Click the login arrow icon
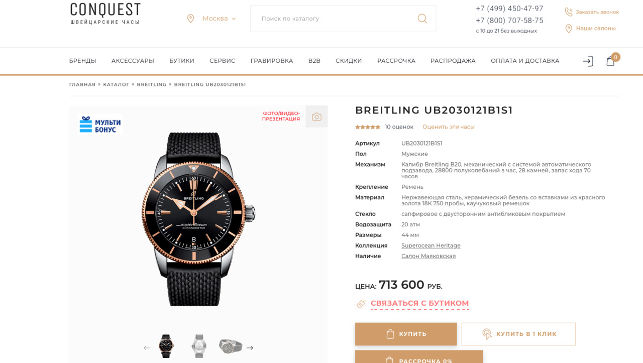 588,61
